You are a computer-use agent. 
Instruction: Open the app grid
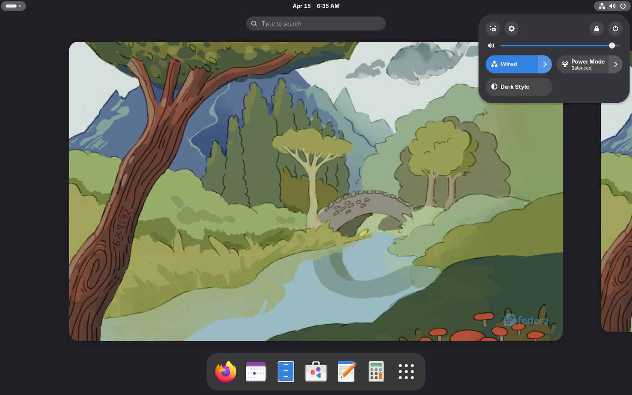[406, 372]
